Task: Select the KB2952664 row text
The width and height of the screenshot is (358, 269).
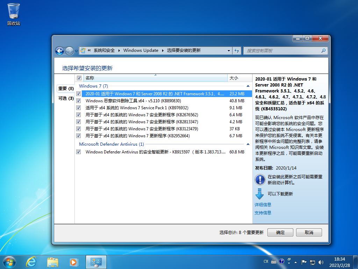Action: click(x=137, y=136)
